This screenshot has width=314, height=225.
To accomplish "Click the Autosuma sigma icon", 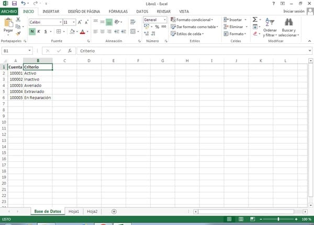I will pos(255,19).
